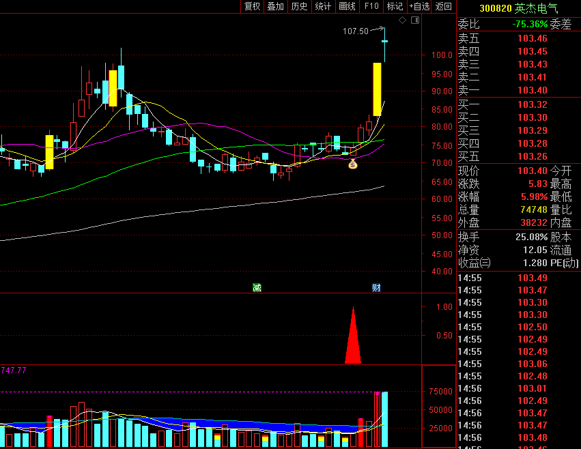Select the 卖三 price 103.43
This screenshot has height=449, width=581.
[x=532, y=64]
